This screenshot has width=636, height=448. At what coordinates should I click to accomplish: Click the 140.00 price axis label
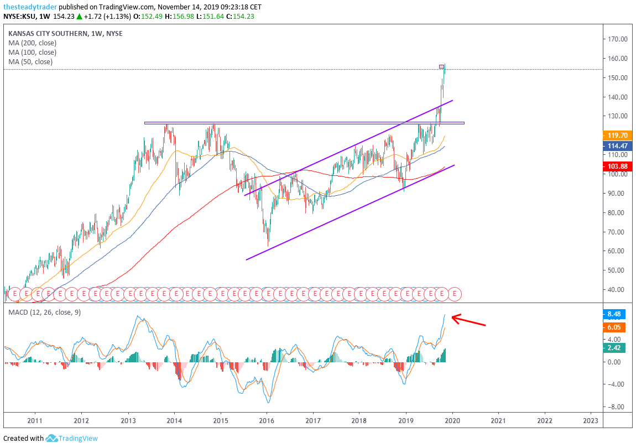(617, 97)
